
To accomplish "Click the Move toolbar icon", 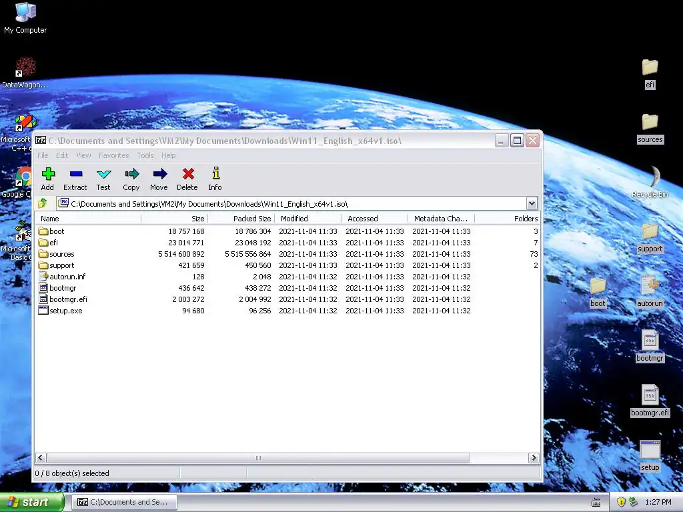I will (160, 174).
